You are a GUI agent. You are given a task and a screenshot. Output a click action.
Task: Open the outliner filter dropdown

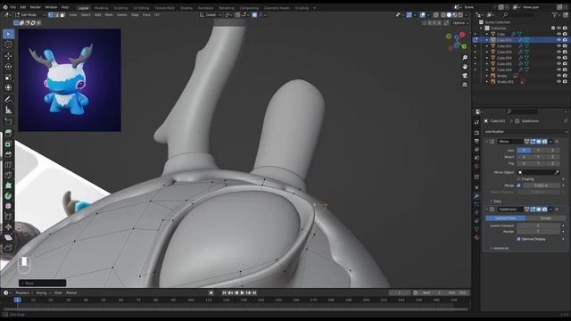click(x=556, y=14)
